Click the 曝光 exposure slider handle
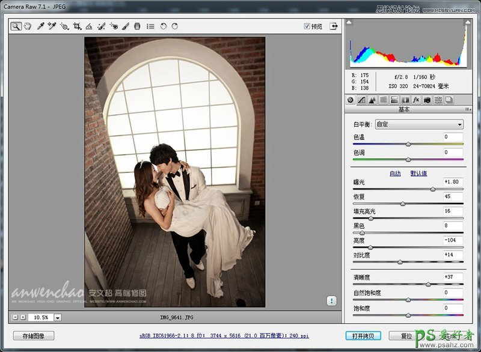This screenshot has width=481, height=352. coord(433,189)
